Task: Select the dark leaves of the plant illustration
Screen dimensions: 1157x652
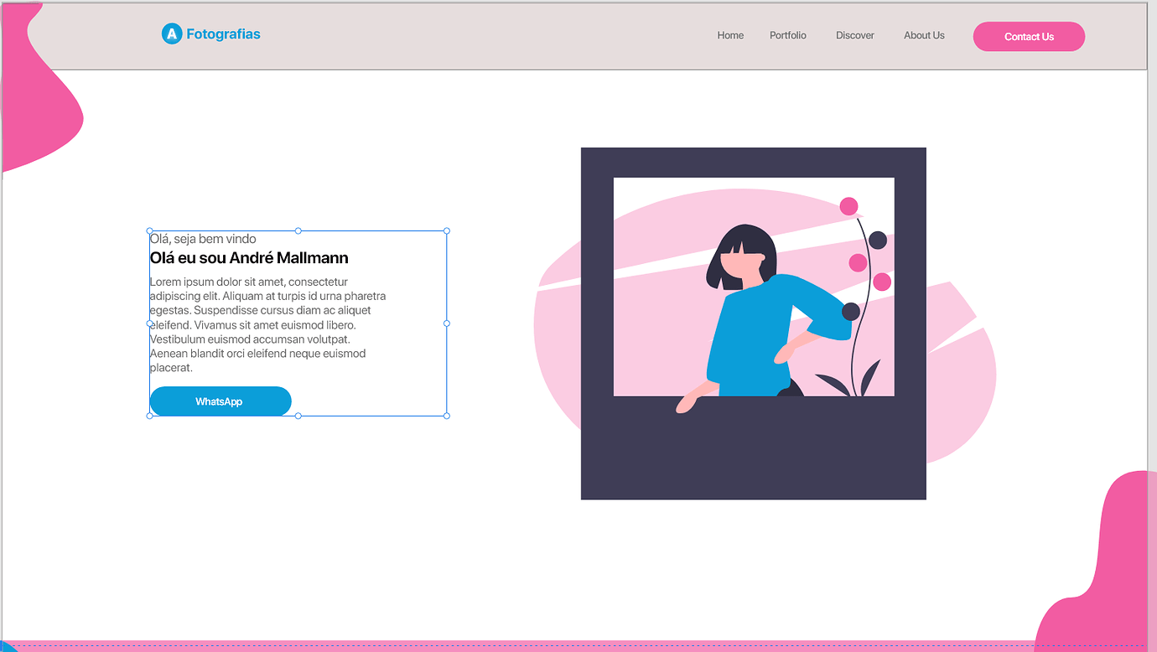Action: pyautogui.click(x=849, y=380)
